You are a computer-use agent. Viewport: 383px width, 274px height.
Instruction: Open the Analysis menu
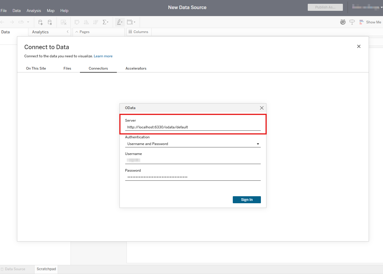34,11
